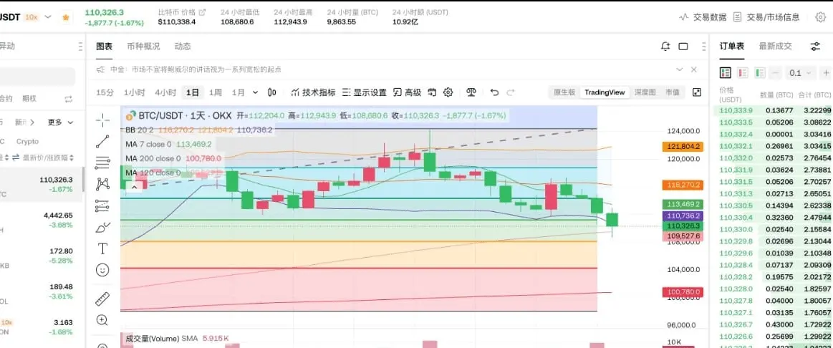Open the horizontal lines/Fibonacci tool

pyautogui.click(x=102, y=163)
